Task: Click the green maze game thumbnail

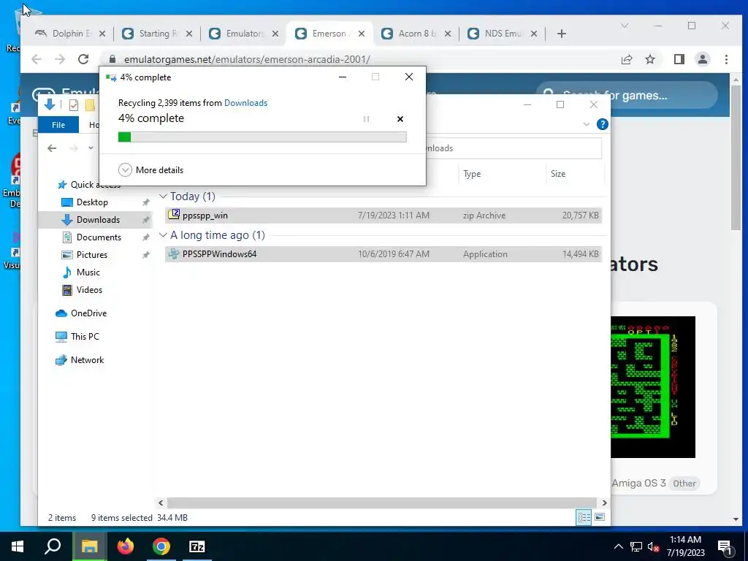Action: 652,387
